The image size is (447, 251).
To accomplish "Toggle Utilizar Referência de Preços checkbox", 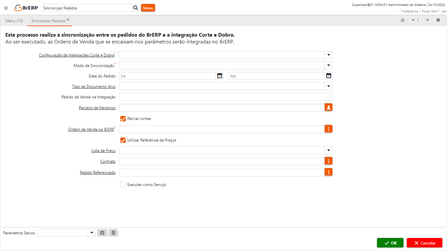I will [123, 140].
